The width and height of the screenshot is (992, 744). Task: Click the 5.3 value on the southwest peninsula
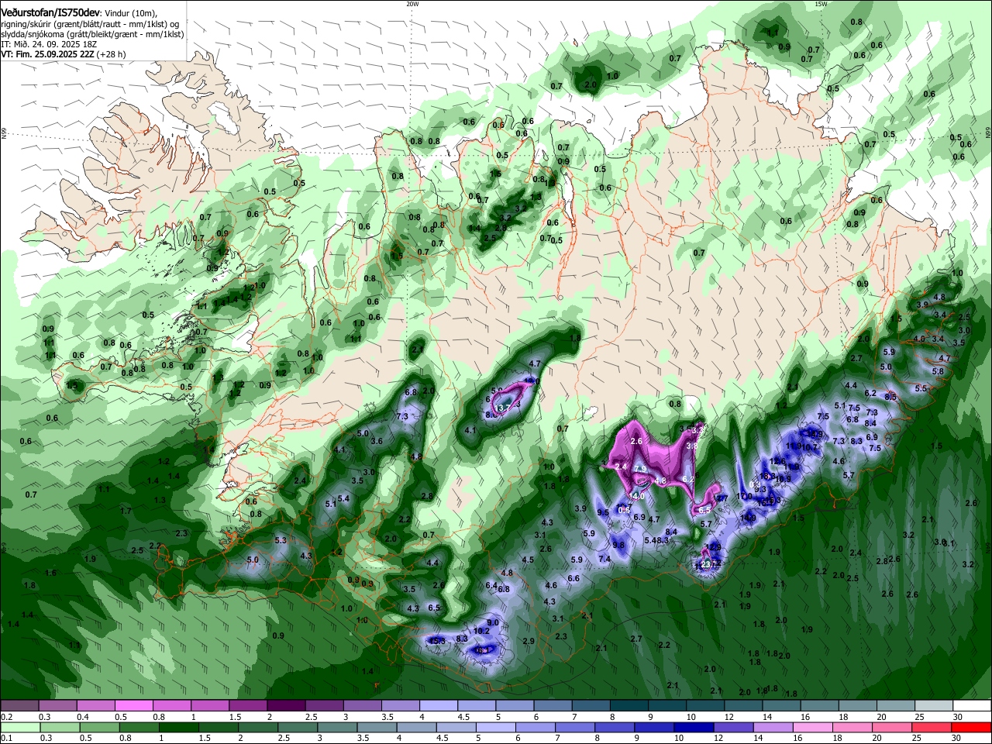pyautogui.click(x=281, y=540)
